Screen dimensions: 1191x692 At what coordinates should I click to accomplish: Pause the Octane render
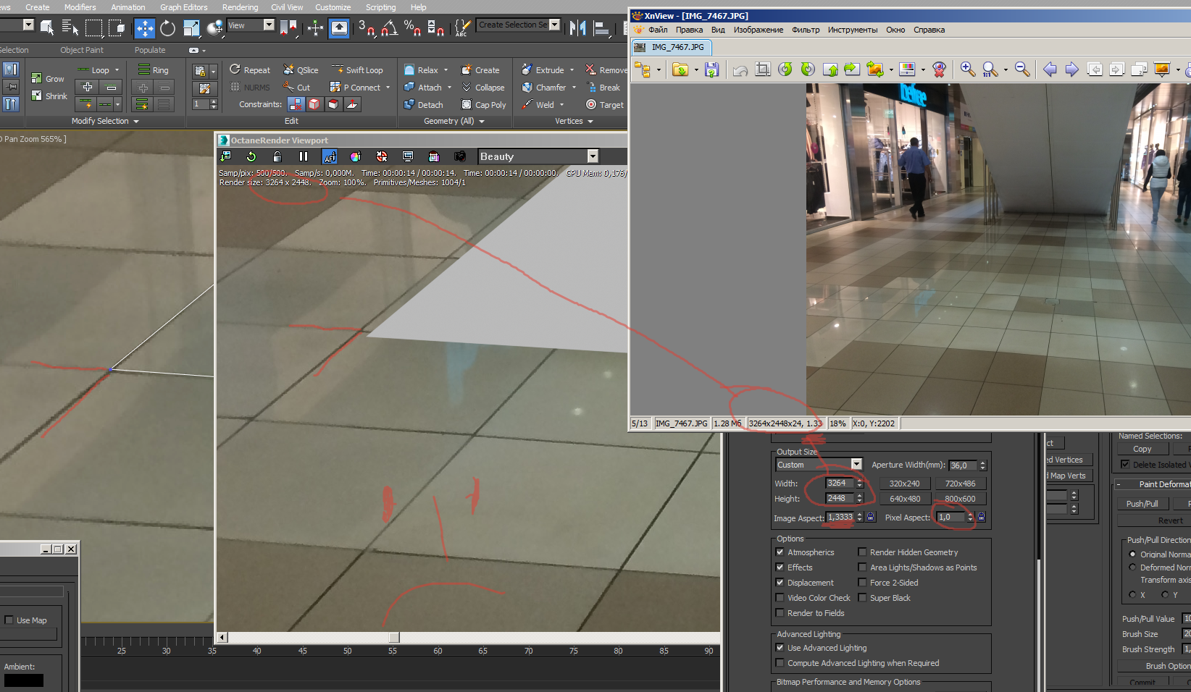304,156
